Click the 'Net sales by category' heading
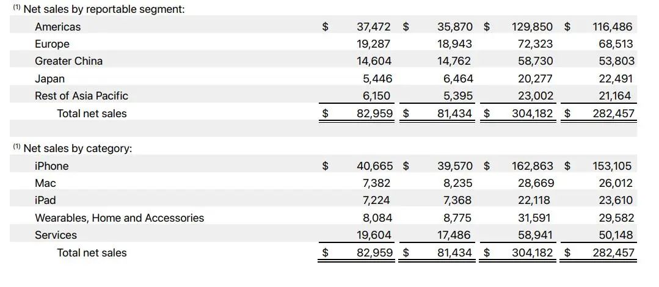The width and height of the screenshot is (659, 287). pos(78,148)
